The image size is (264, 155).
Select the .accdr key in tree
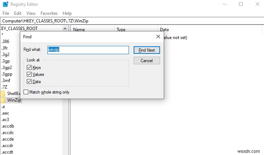(x=7, y=146)
